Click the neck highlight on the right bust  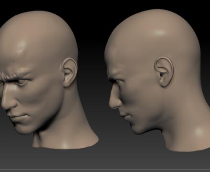pyautogui.click(x=199, y=132)
